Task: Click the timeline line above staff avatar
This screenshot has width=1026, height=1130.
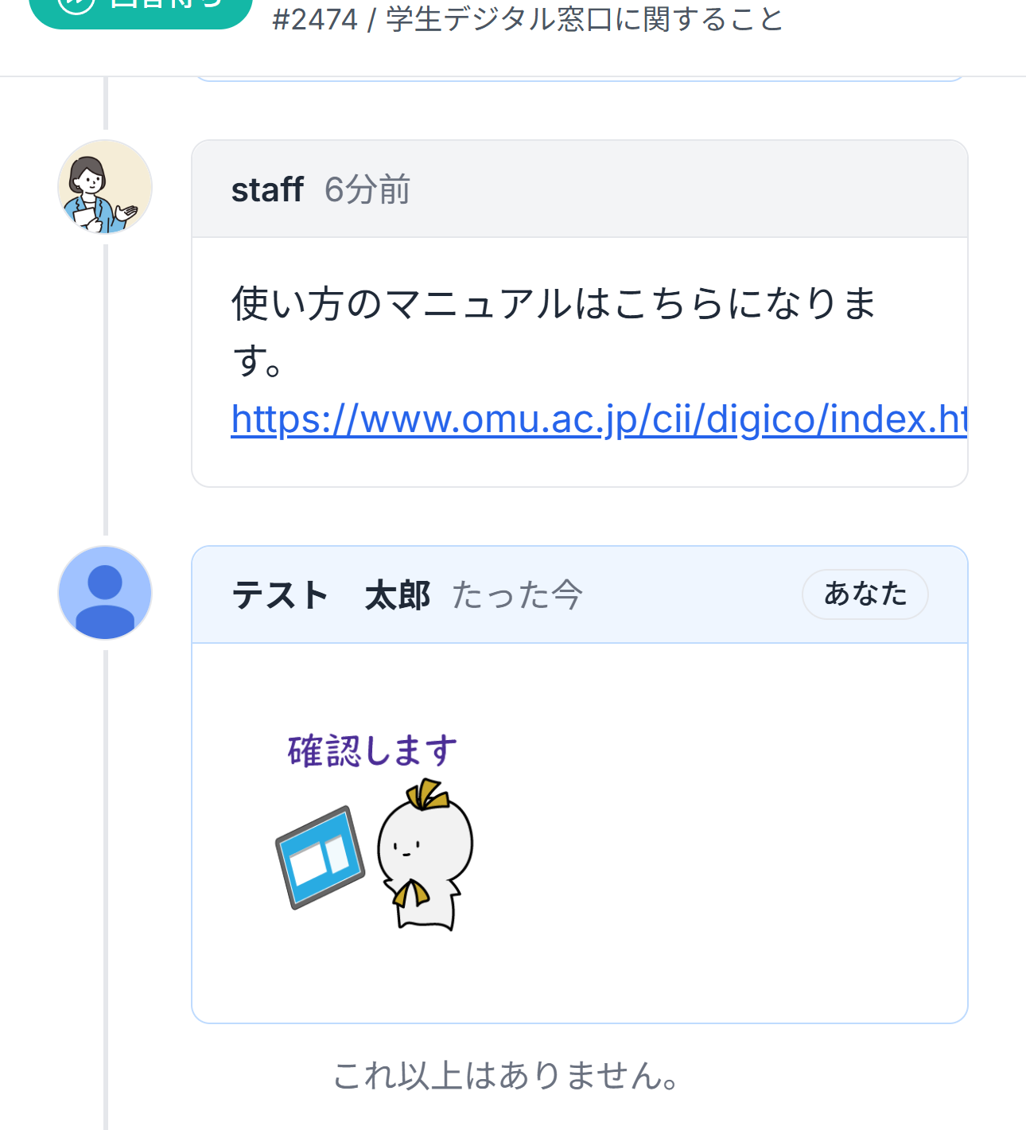Action: click(x=105, y=103)
